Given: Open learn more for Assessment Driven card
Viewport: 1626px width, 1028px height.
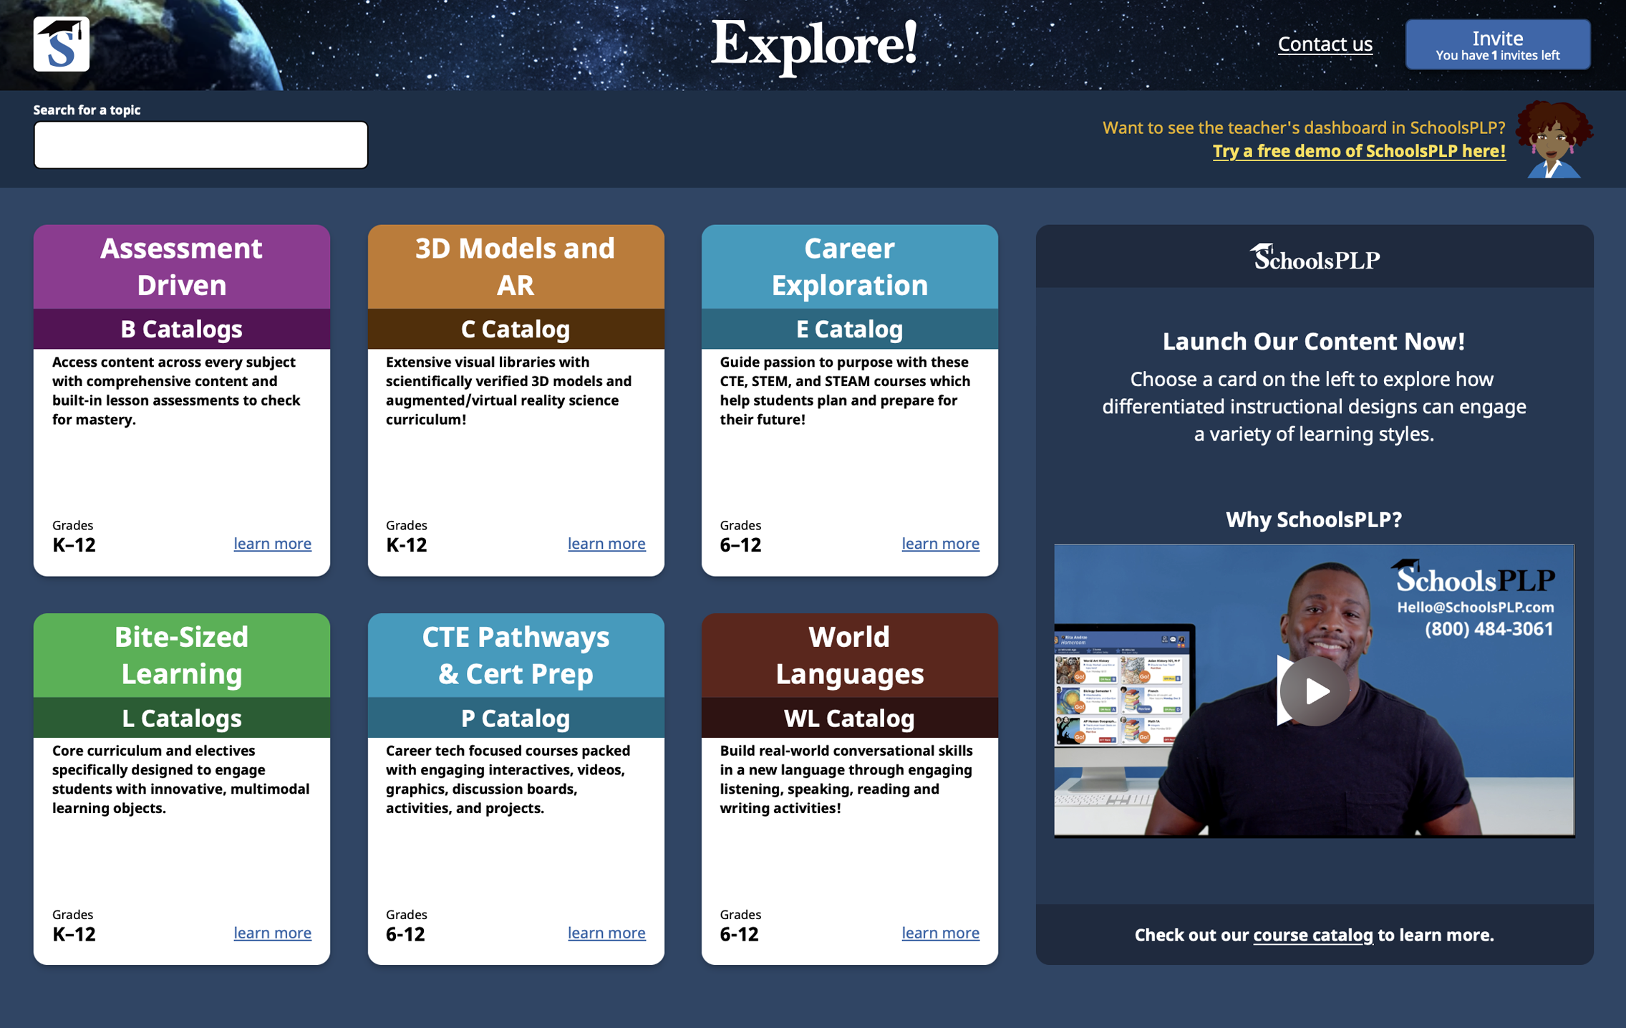Looking at the screenshot, I should pyautogui.click(x=272, y=544).
